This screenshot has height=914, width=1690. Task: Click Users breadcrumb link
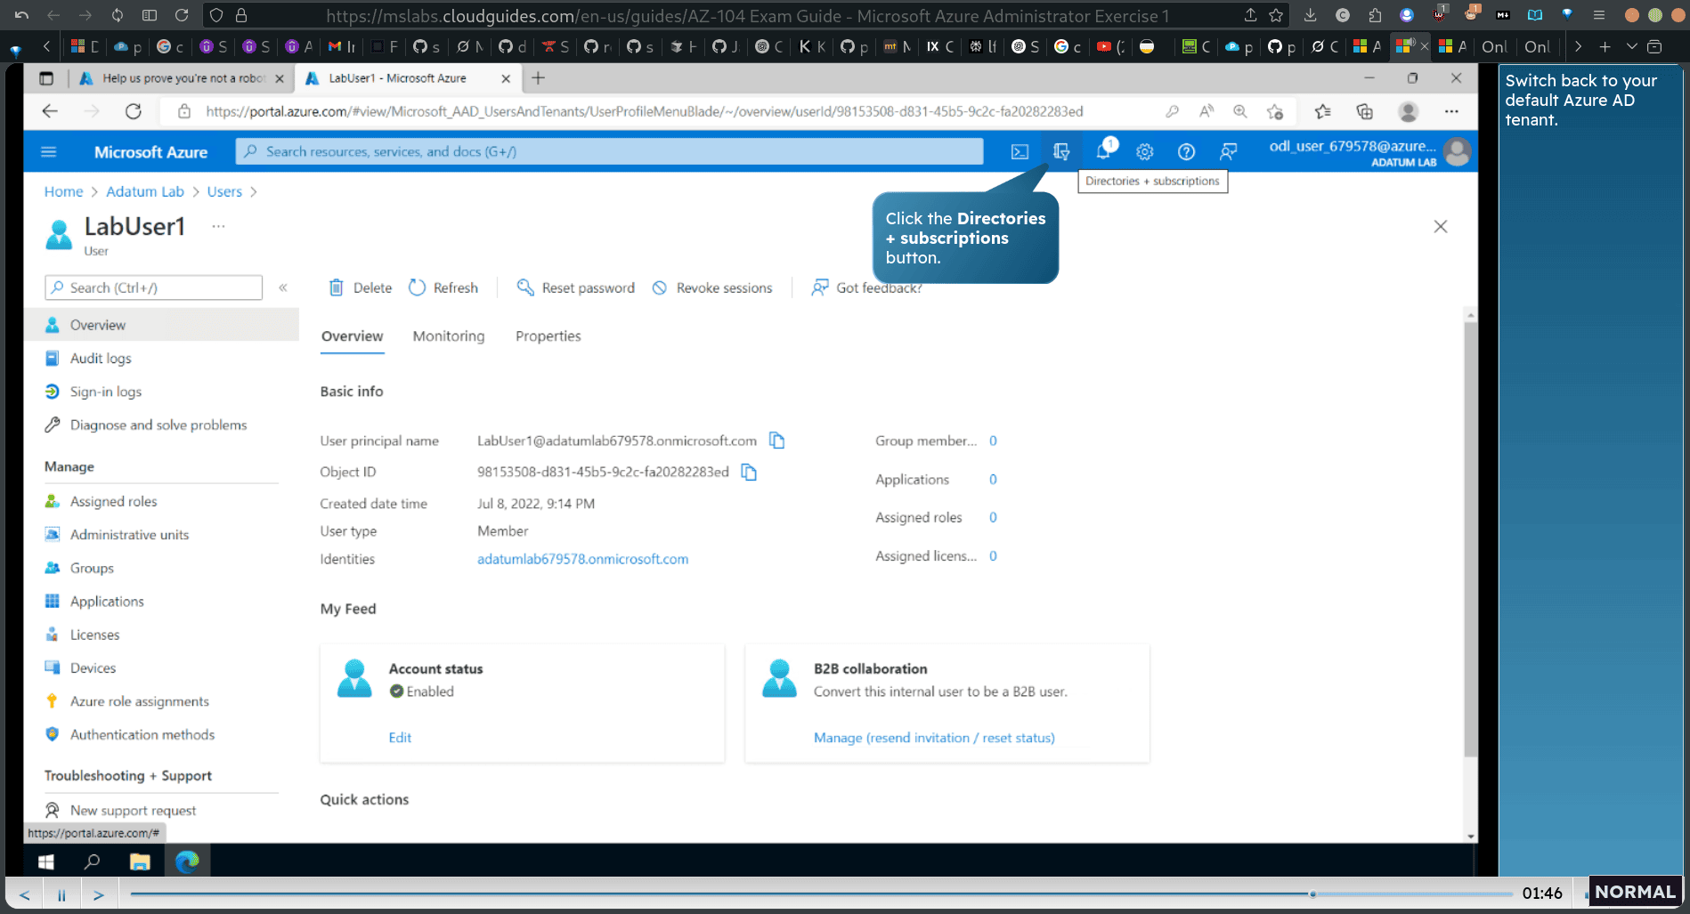224,191
